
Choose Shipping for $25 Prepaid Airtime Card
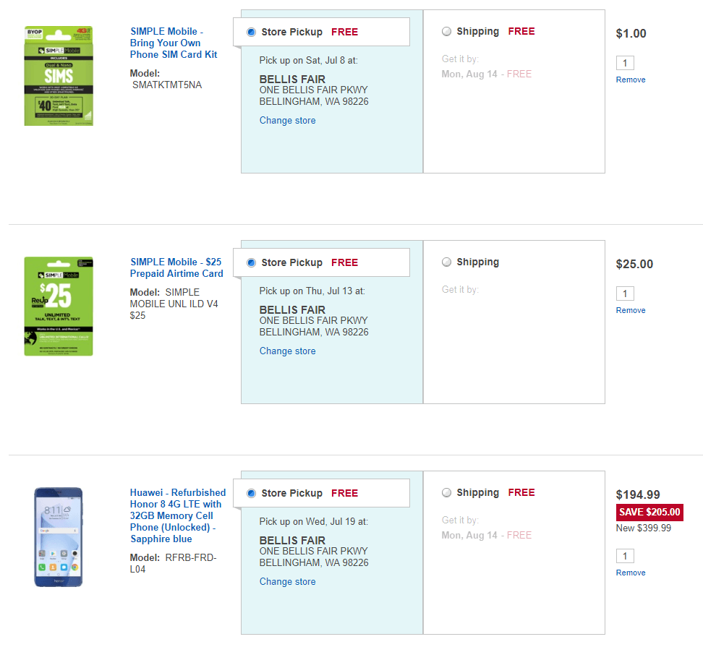pyautogui.click(x=446, y=262)
